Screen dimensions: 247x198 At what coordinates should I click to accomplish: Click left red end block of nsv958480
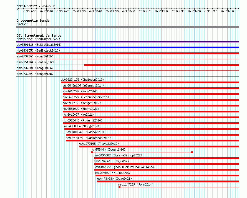click(92, 152)
